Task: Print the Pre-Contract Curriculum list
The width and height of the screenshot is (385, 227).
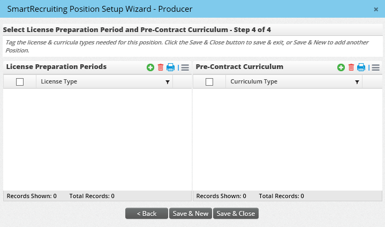Action: pos(361,67)
